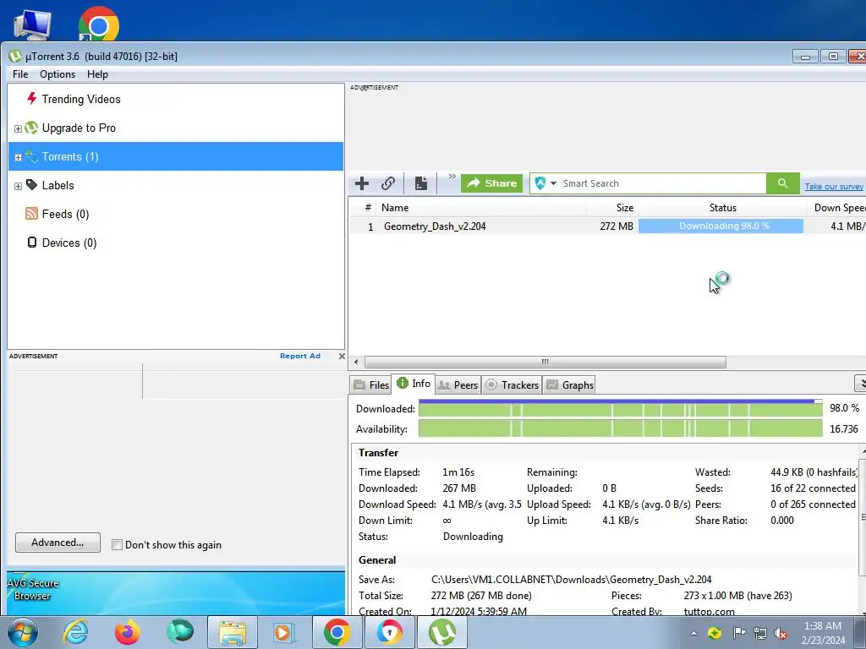Click the Report Ad link
Image resolution: width=866 pixels, height=649 pixels.
coord(300,356)
